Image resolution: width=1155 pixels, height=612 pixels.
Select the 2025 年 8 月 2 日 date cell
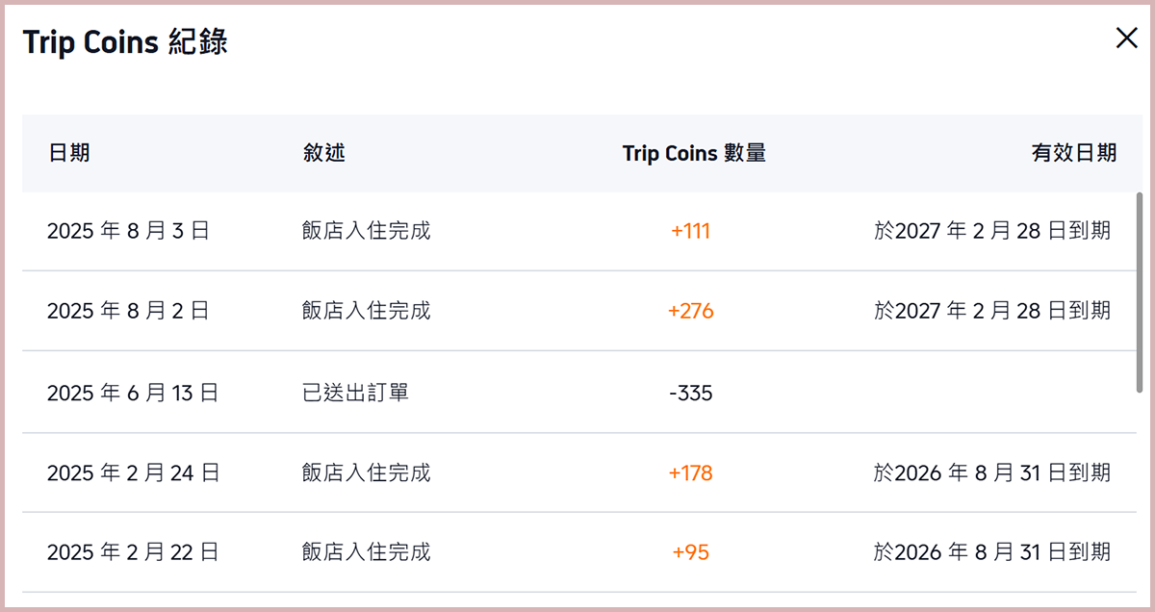click(x=128, y=311)
